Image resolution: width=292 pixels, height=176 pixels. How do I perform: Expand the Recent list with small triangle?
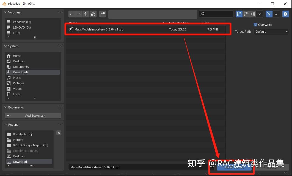click(8, 166)
